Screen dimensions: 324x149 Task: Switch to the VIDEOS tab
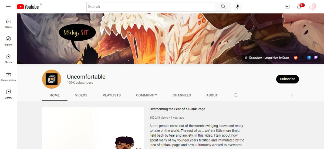pos(81,95)
